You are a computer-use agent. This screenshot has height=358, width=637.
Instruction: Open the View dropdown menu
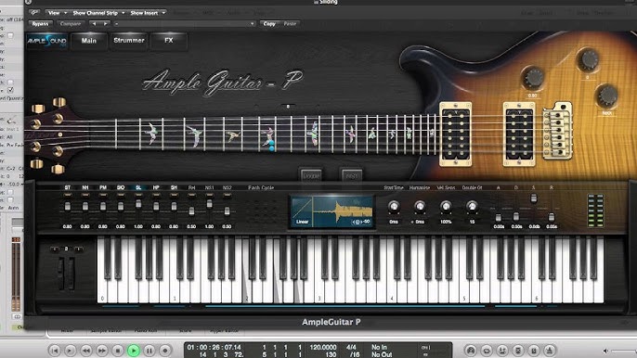tap(57, 13)
